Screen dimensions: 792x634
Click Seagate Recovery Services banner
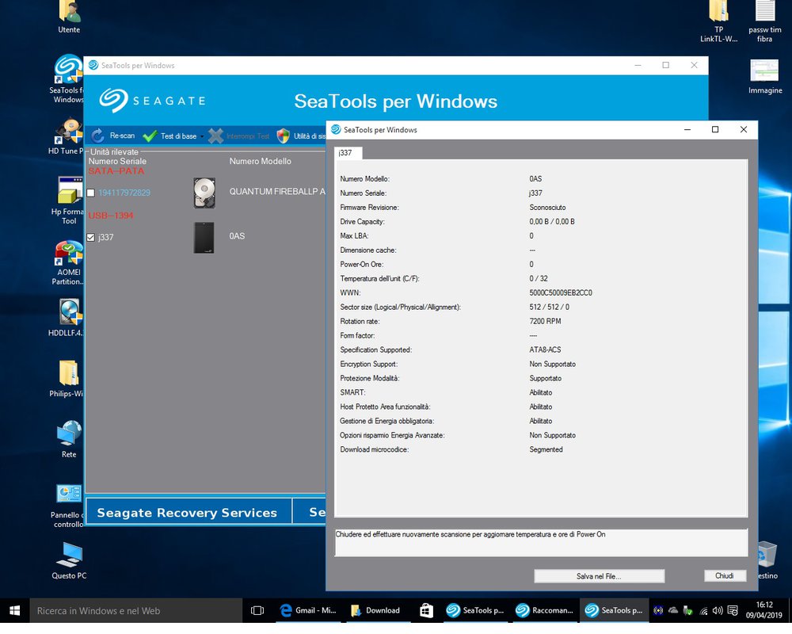pyautogui.click(x=187, y=513)
